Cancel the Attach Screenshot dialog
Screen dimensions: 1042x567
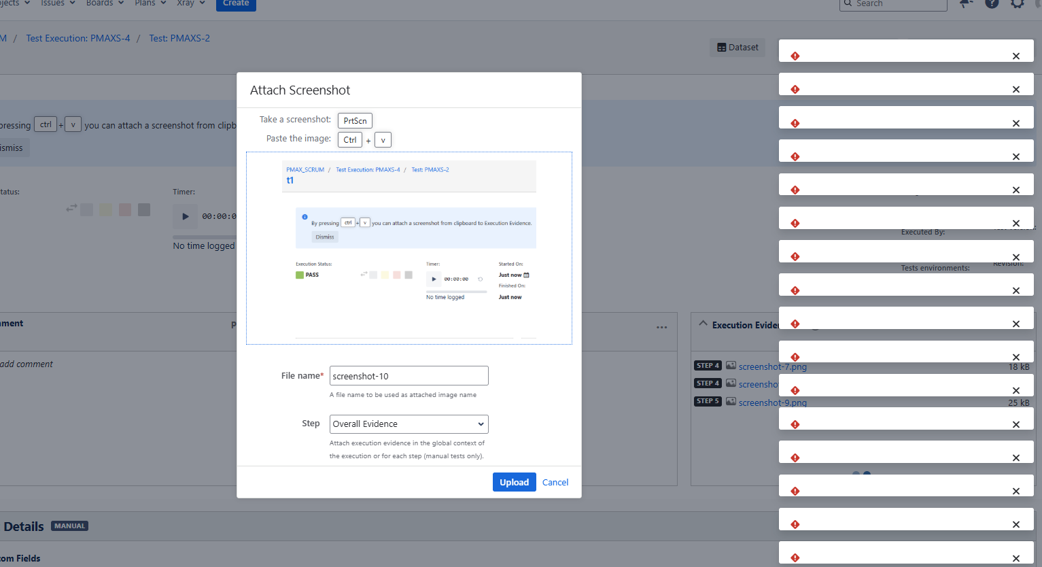(x=555, y=482)
